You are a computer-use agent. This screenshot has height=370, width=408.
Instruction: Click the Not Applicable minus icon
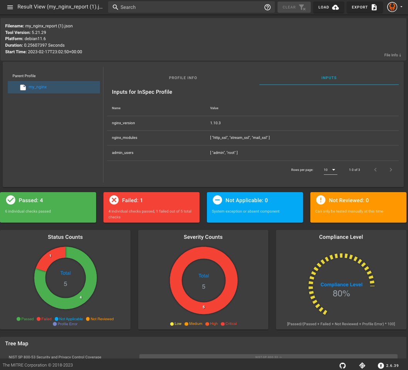click(x=217, y=200)
